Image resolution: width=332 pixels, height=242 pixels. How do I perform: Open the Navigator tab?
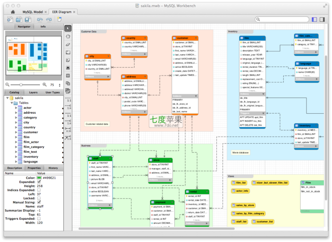pos(24,27)
